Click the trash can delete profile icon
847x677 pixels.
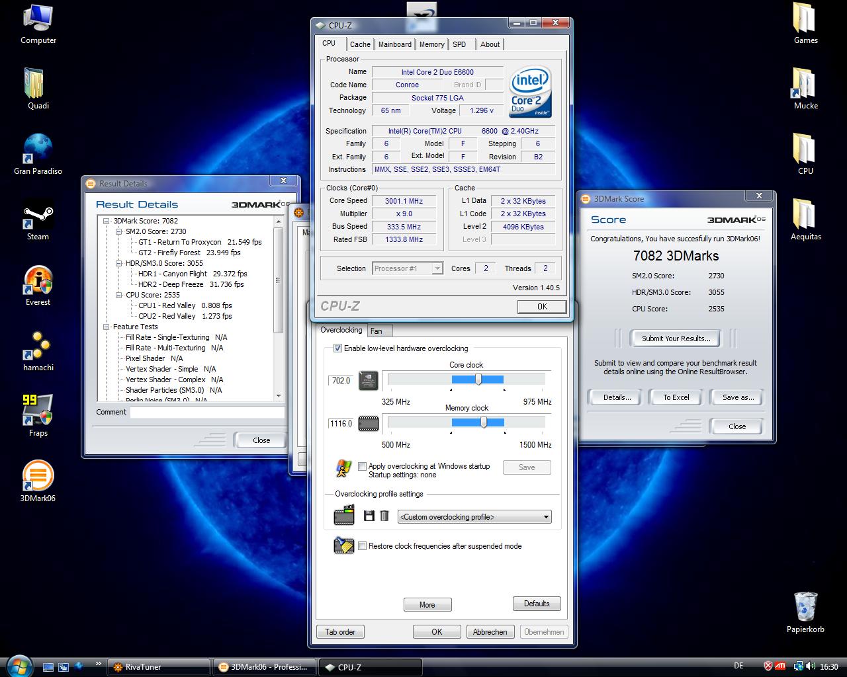pyautogui.click(x=384, y=516)
